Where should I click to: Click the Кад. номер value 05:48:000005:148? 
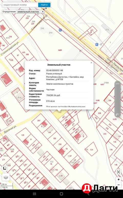click(55, 70)
